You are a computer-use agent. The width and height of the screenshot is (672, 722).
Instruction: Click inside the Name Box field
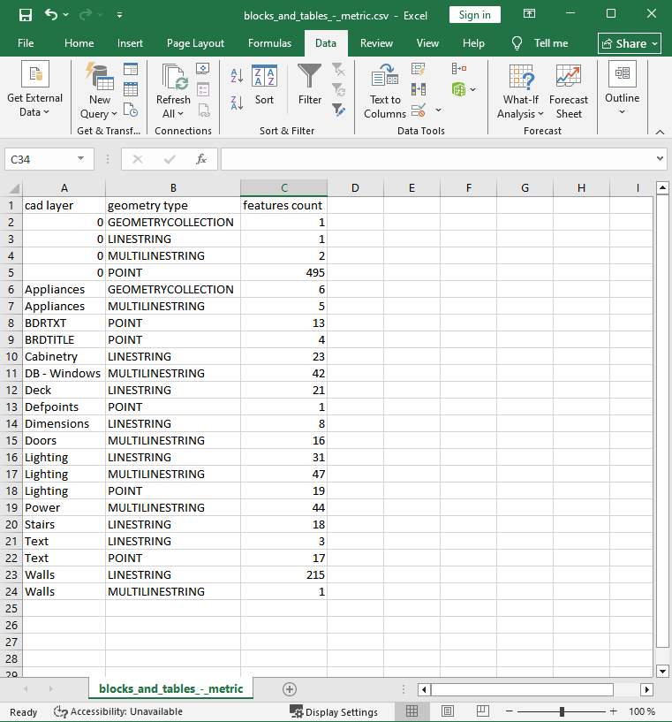(x=41, y=159)
